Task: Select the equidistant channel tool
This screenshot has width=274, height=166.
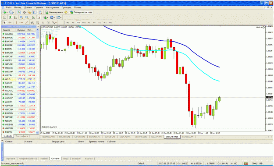Action: coord(32,22)
